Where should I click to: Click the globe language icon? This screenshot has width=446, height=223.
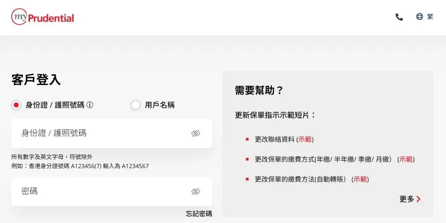[420, 17]
